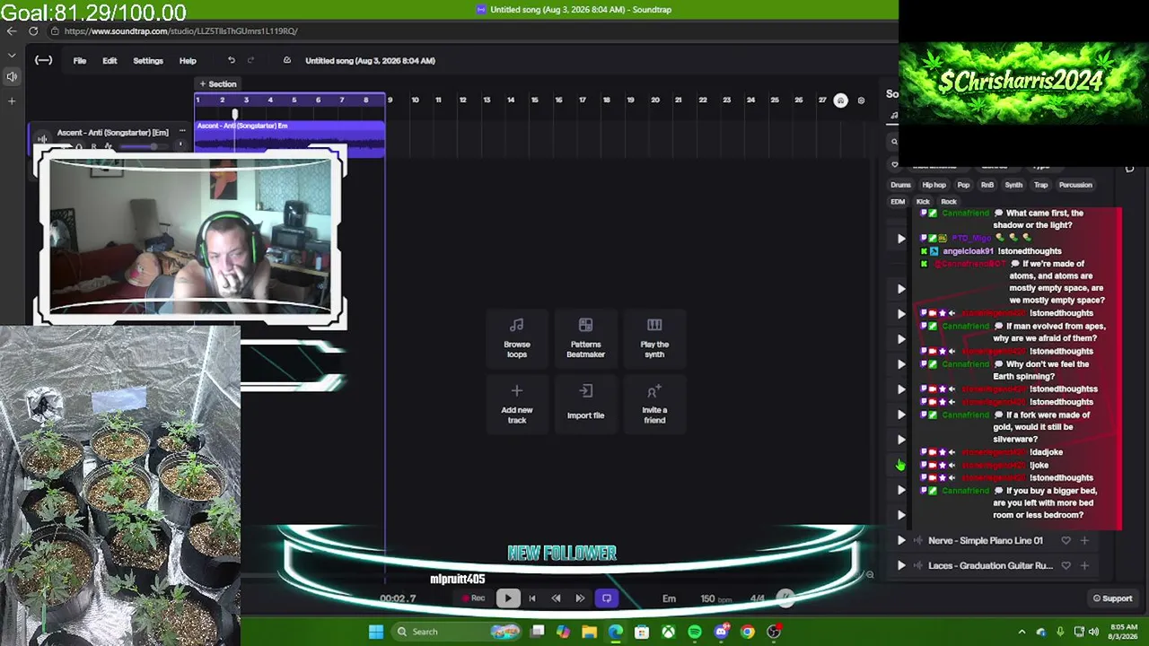Screen dimensions: 1149x646
Task: Open the Ascent track options menu
Action: (181, 132)
